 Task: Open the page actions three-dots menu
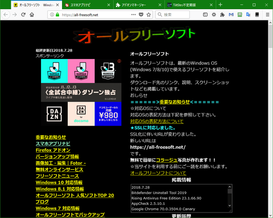(x=134, y=15)
